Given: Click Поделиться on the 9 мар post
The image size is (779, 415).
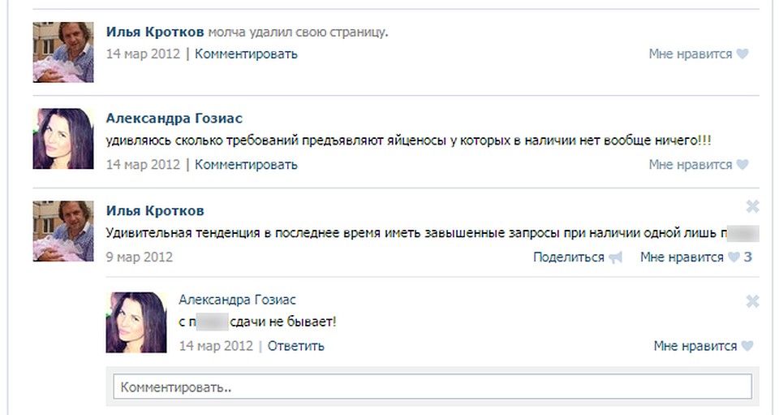Looking at the screenshot, I should [x=568, y=257].
